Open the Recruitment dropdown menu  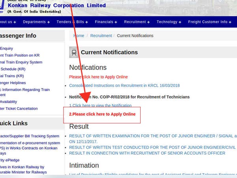click(x=137, y=22)
